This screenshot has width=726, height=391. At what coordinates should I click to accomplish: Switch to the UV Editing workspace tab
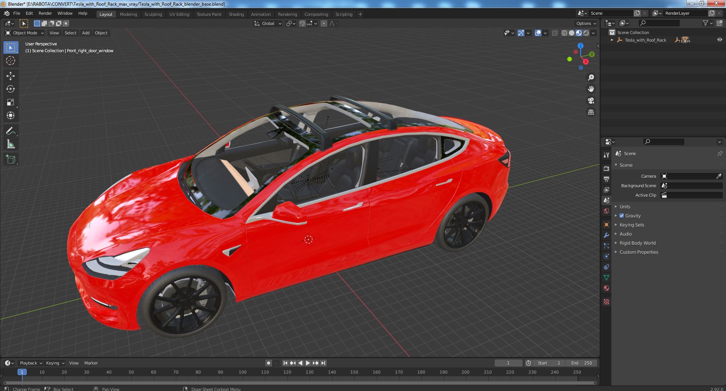pyautogui.click(x=179, y=14)
